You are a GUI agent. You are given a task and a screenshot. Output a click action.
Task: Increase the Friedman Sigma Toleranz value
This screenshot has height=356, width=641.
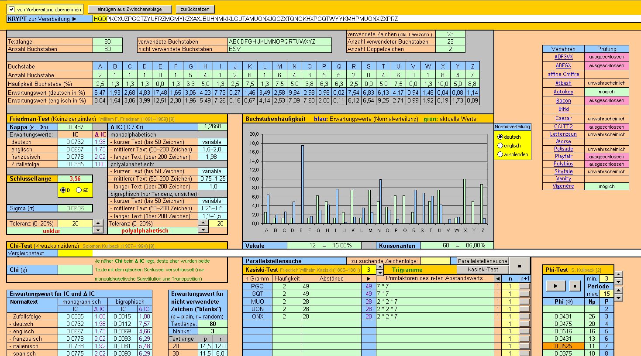[x=98, y=223]
